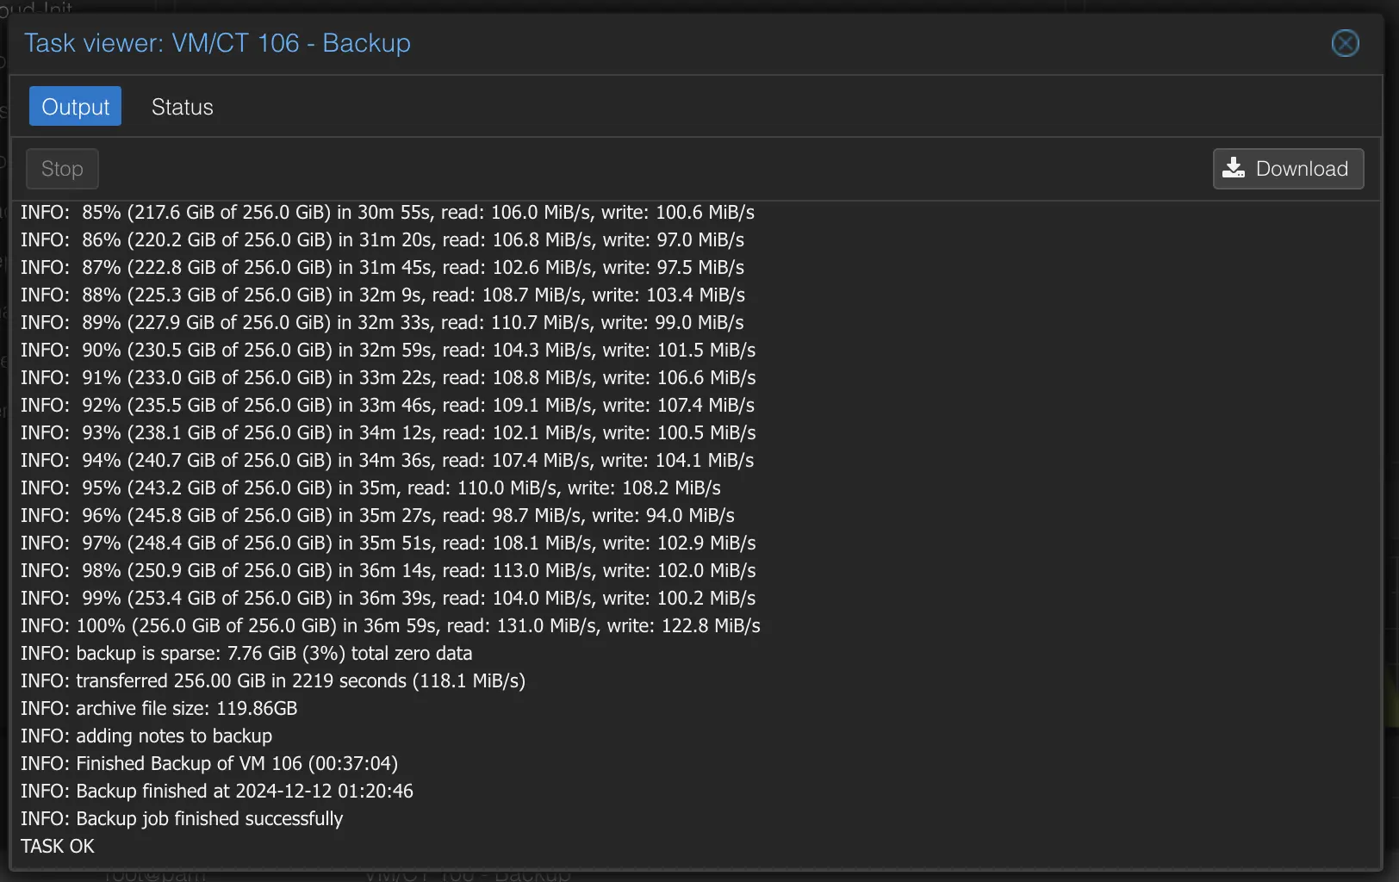Click the 'Finished Backup of VM 106' line

[209, 763]
